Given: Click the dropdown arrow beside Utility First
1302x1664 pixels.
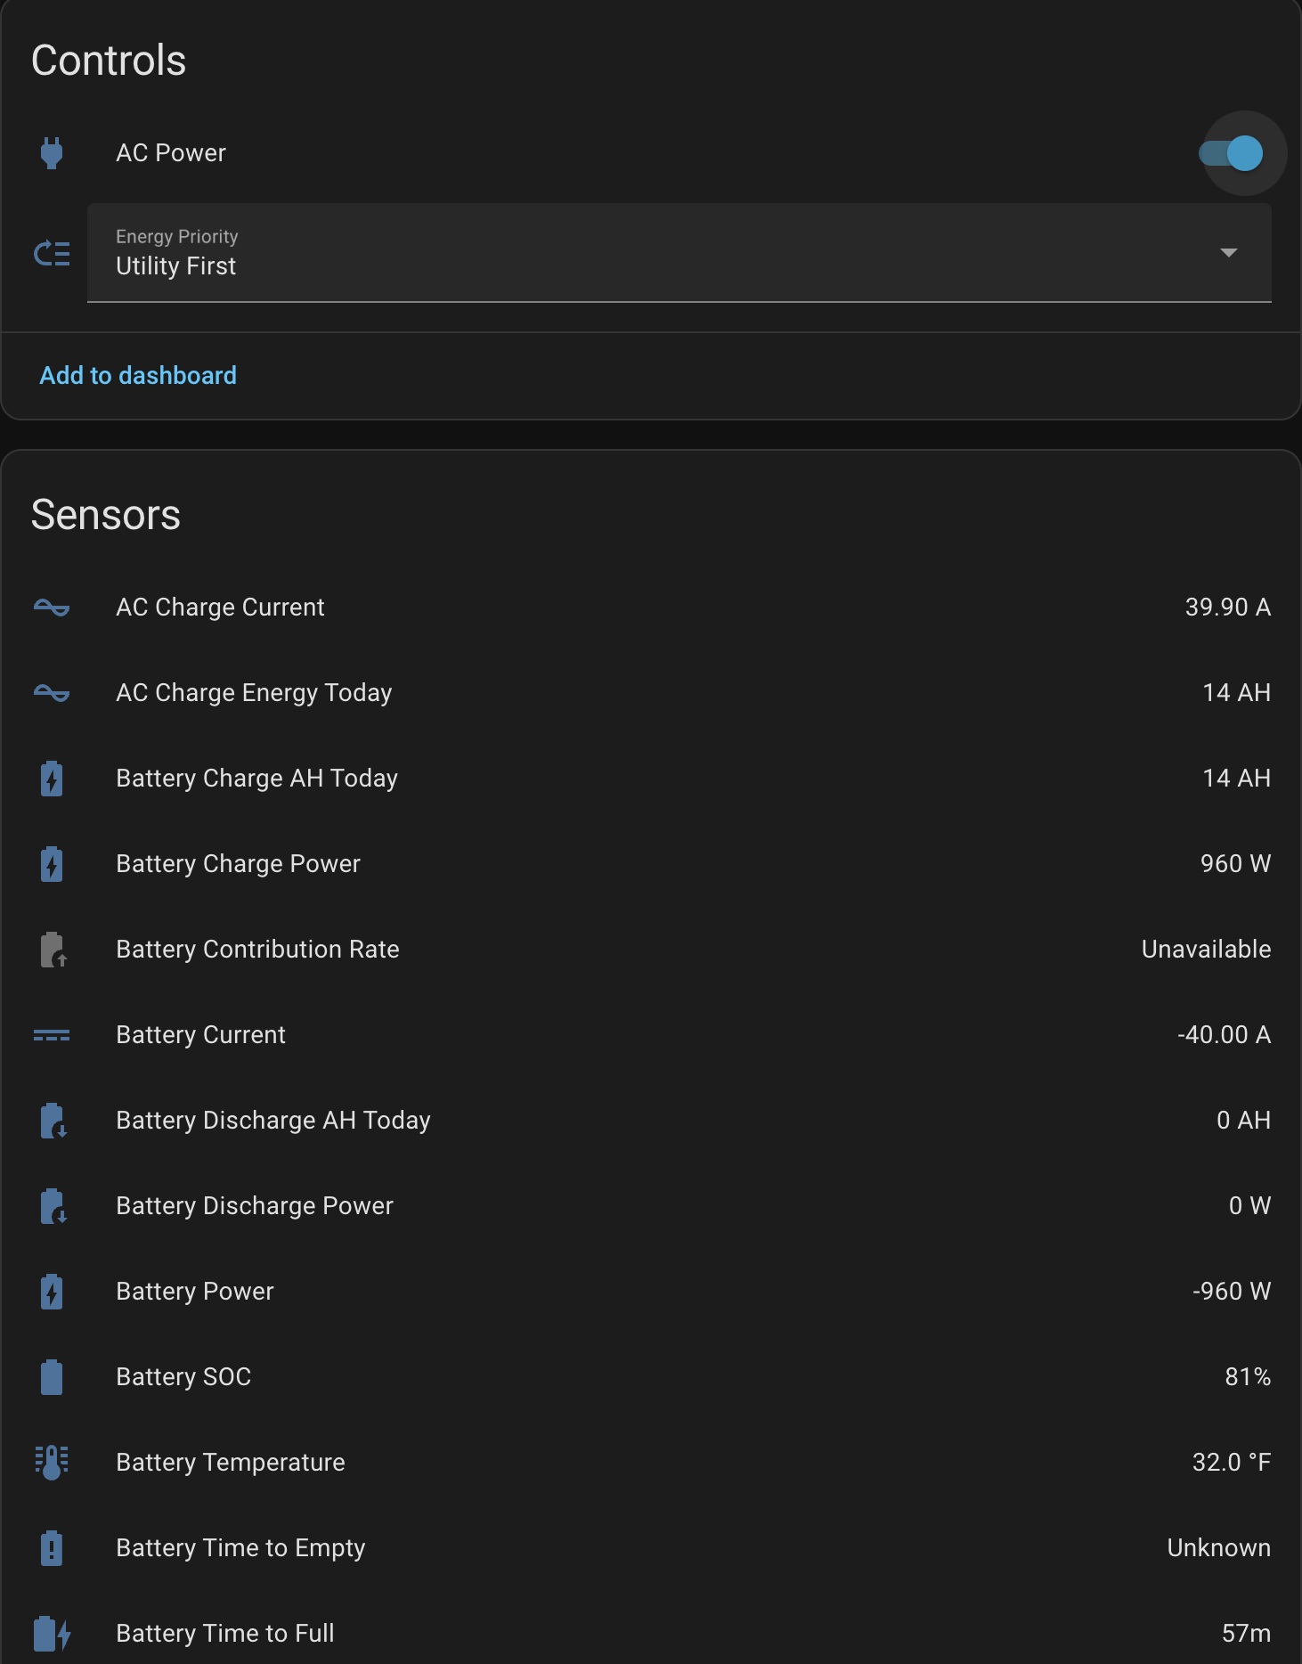Looking at the screenshot, I should (x=1228, y=253).
